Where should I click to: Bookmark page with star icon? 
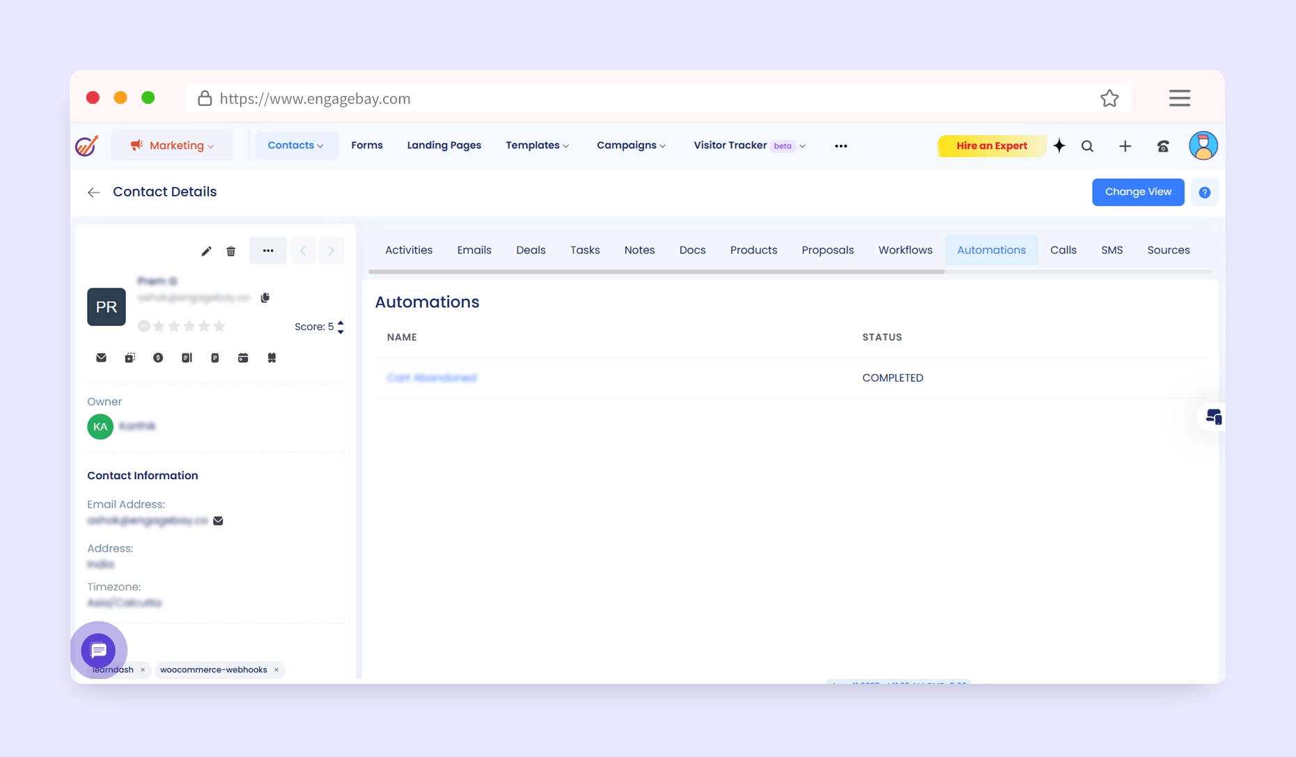[1109, 99]
